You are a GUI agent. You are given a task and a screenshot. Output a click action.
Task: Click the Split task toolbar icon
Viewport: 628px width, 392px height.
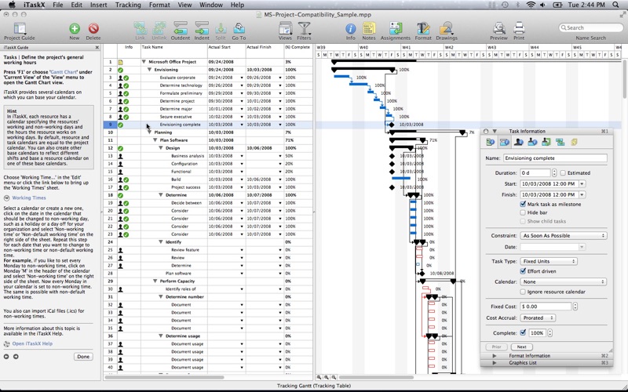[x=221, y=28]
